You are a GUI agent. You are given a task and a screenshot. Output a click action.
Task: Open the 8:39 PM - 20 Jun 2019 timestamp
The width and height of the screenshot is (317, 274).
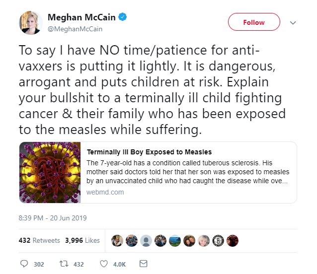[x=53, y=218]
